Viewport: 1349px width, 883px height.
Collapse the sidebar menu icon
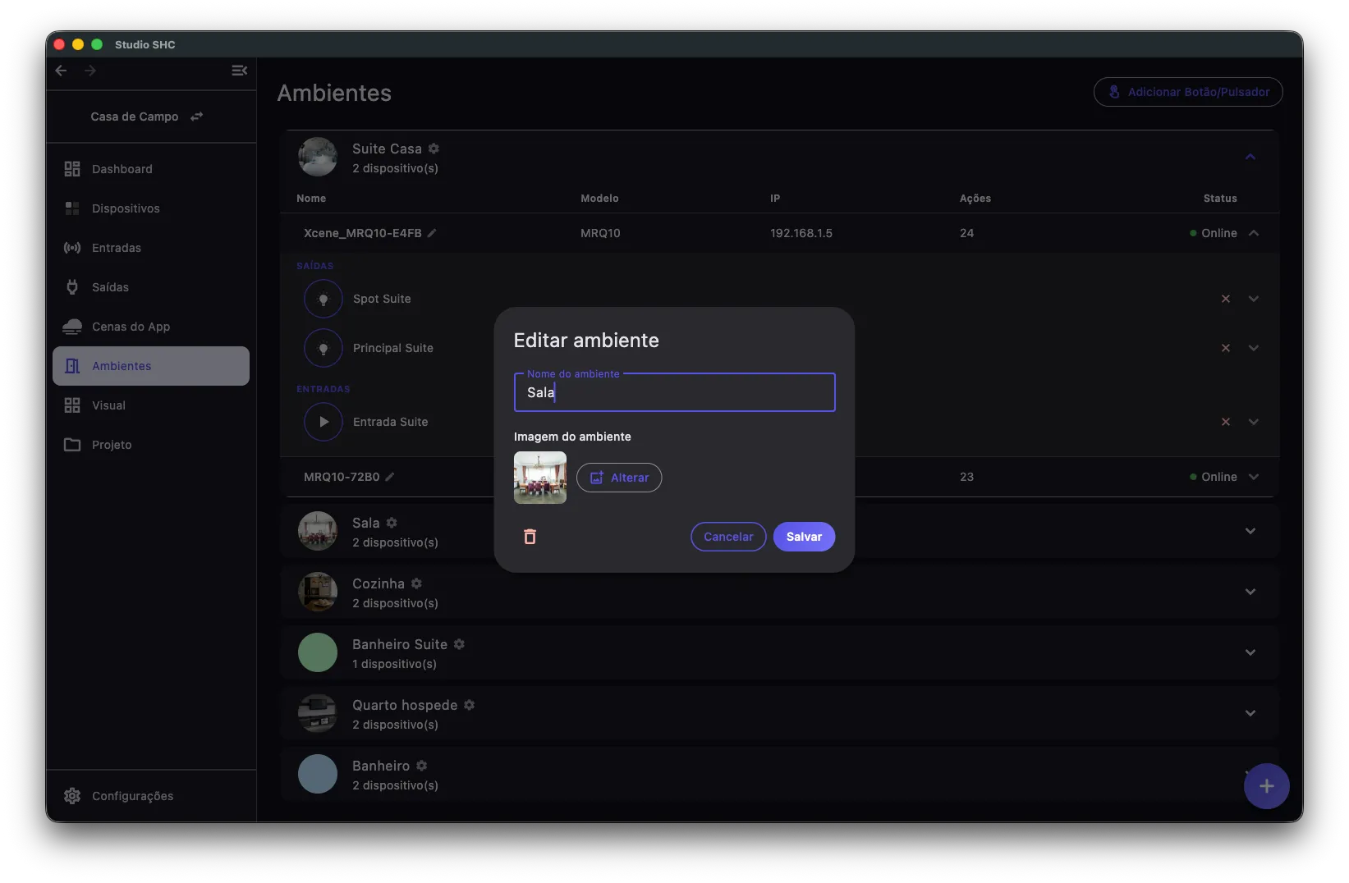coord(239,71)
